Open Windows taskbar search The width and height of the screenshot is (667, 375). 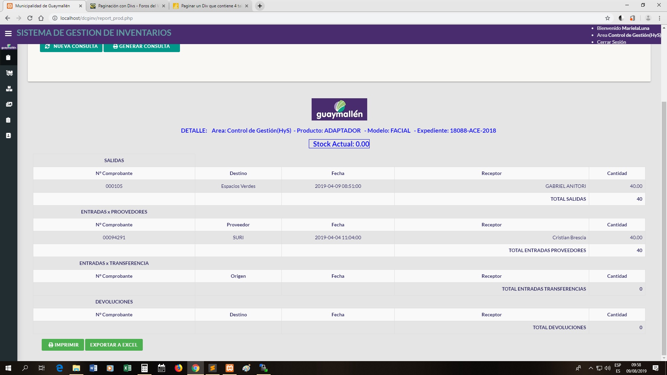click(x=25, y=368)
